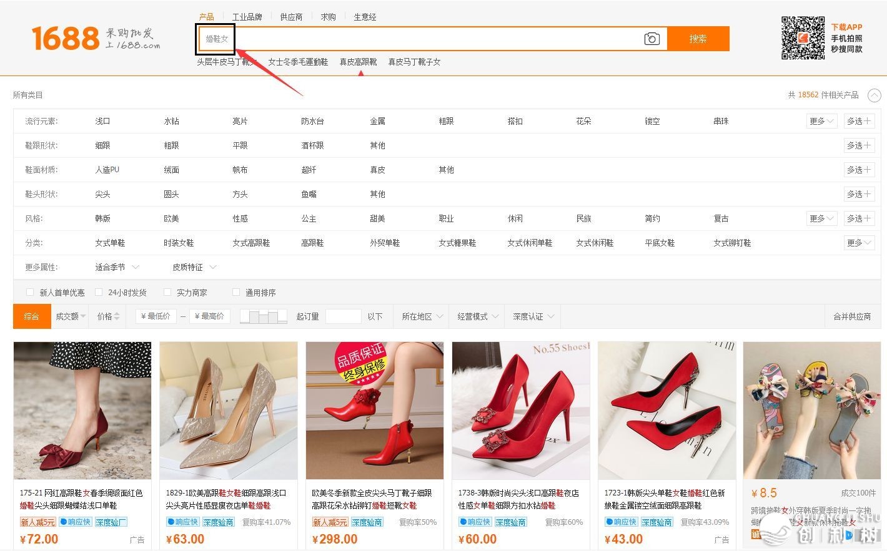Click the camera image-search icon
This screenshot has width=887, height=551.
click(x=652, y=39)
